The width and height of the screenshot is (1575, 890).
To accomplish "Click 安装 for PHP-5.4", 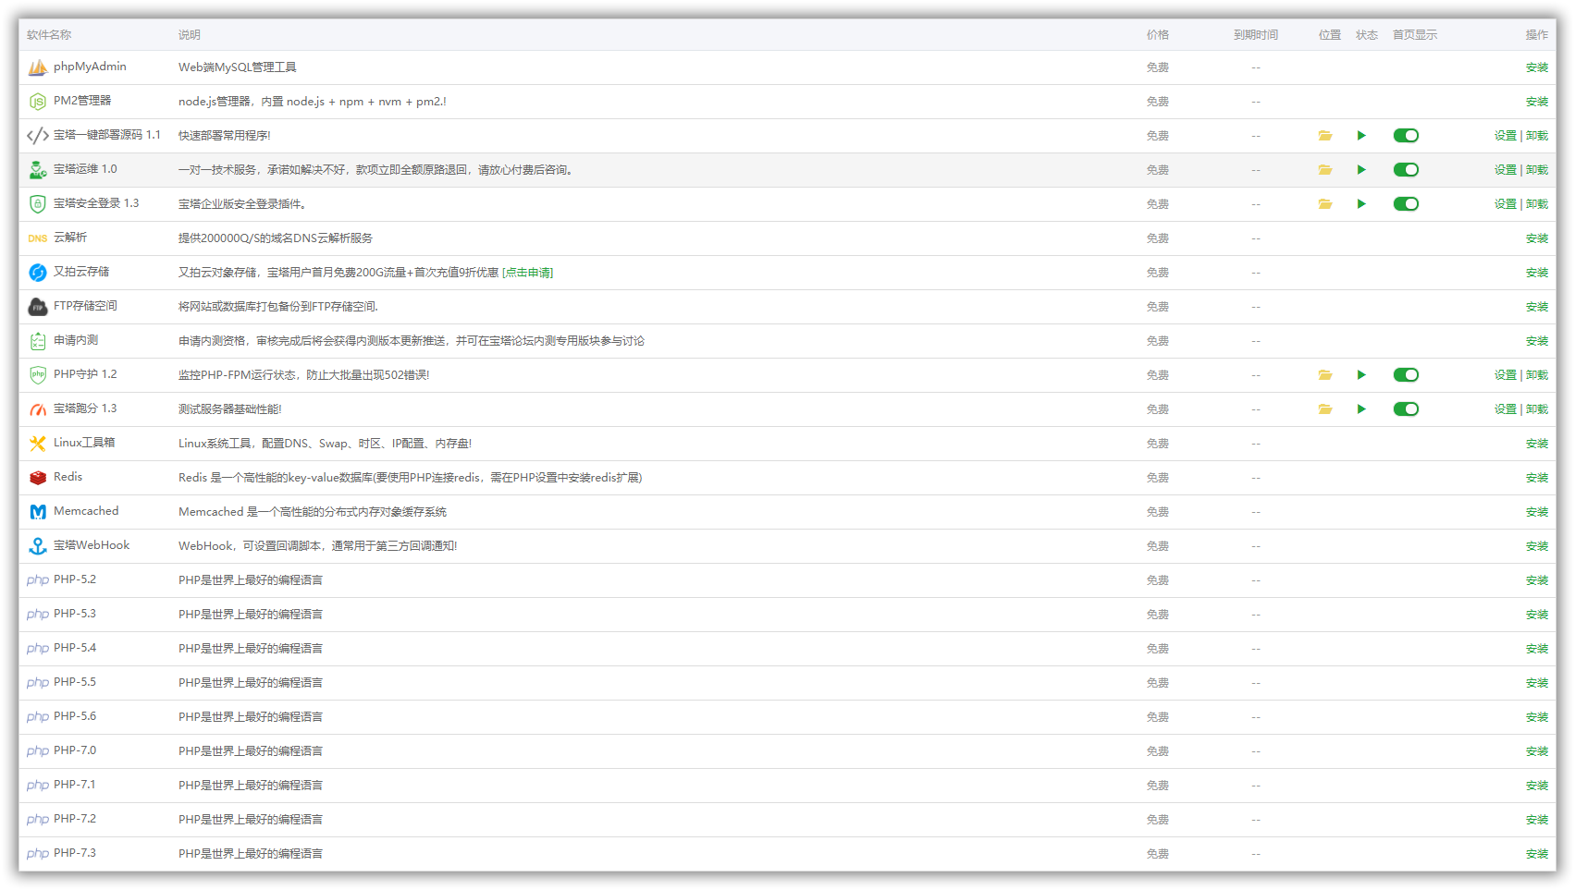I will point(1537,649).
